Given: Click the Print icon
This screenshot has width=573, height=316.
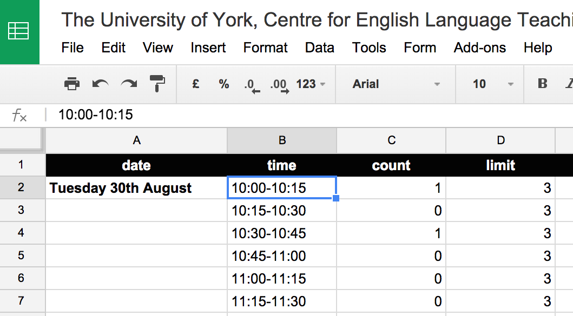Looking at the screenshot, I should pyautogui.click(x=72, y=84).
